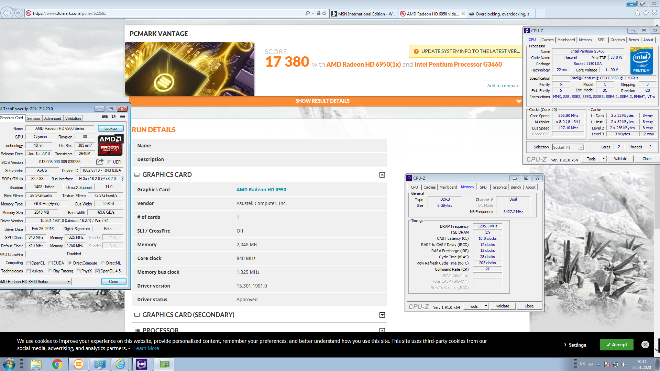
Task: Open Windows Start button
Action: [x=9, y=364]
